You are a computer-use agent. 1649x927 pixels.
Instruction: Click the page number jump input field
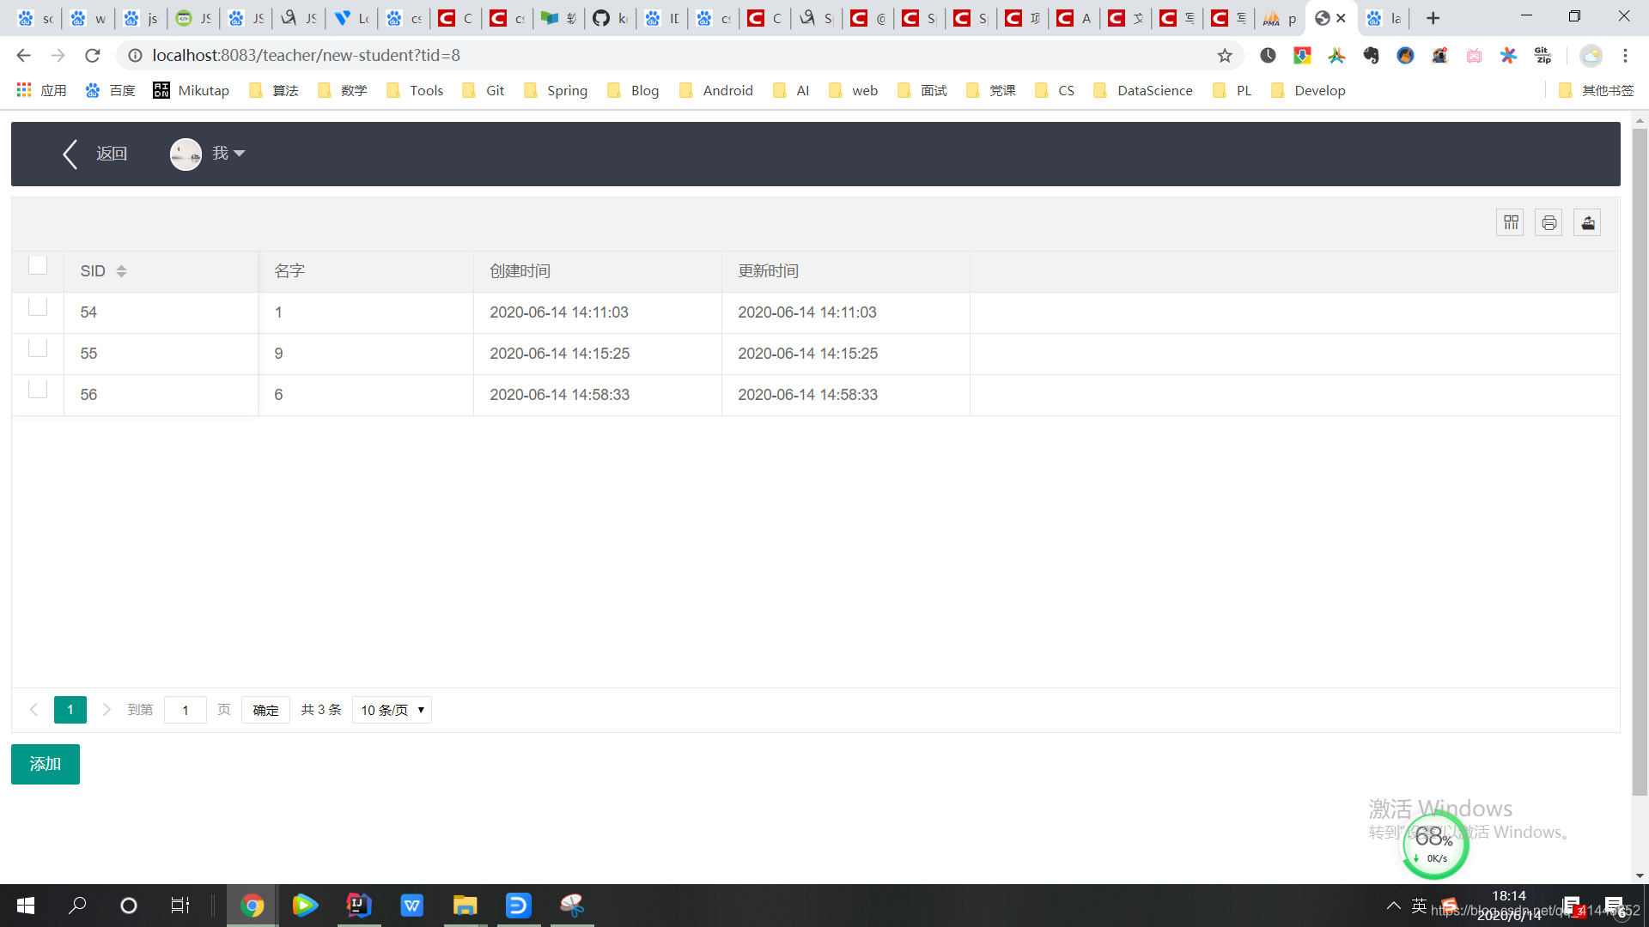186,710
